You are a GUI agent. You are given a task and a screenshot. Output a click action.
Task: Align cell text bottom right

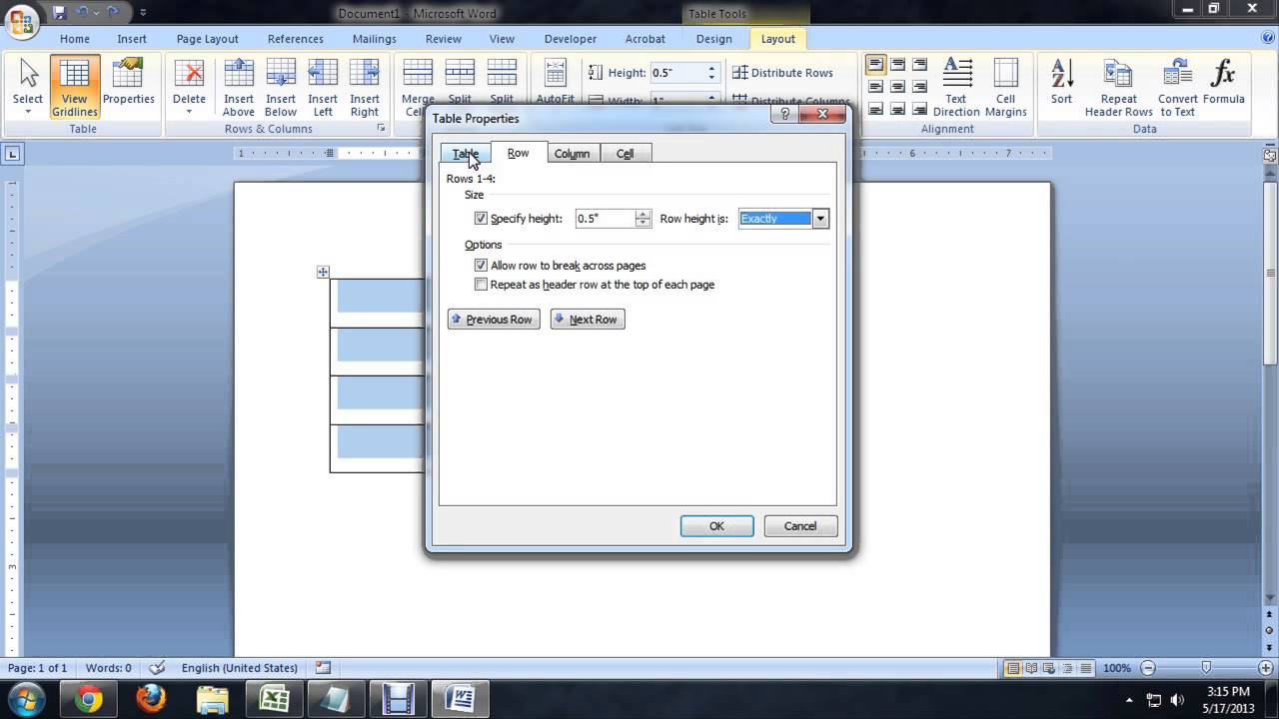click(919, 109)
